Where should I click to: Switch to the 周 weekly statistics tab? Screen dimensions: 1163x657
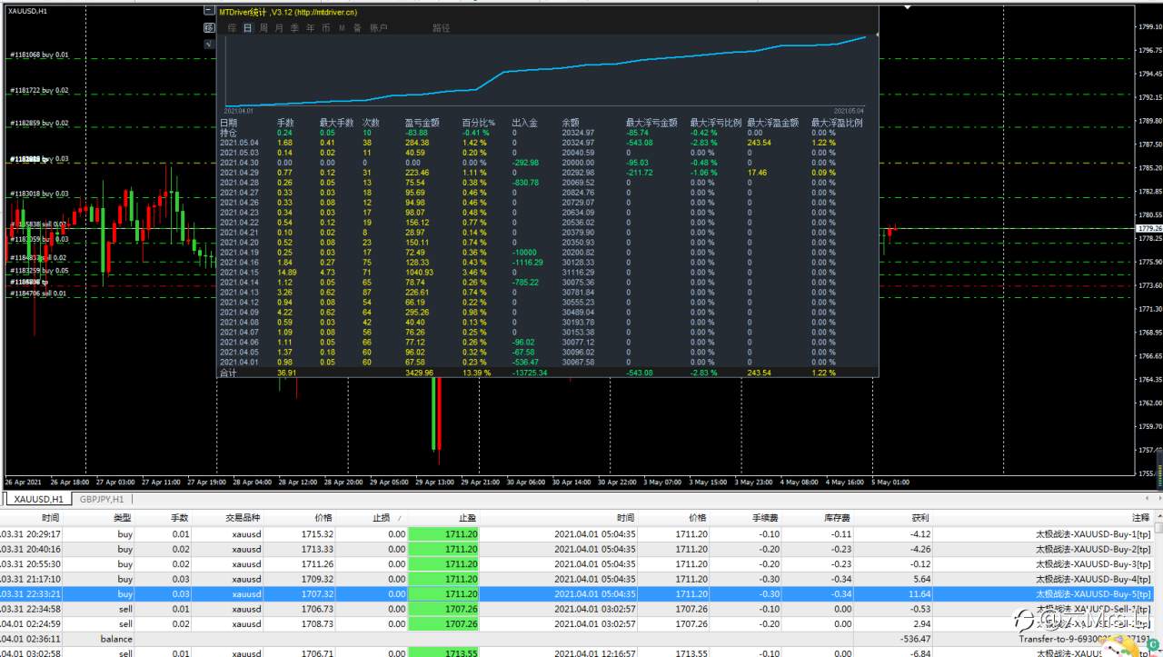click(263, 27)
